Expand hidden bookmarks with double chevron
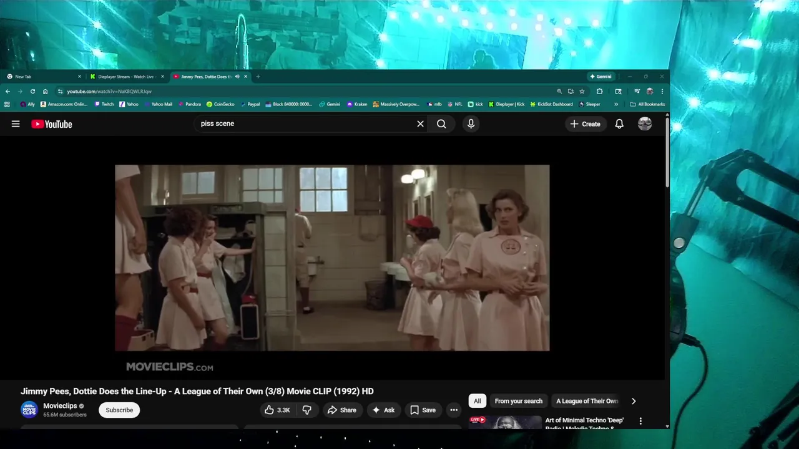This screenshot has height=449, width=799. pos(616,104)
